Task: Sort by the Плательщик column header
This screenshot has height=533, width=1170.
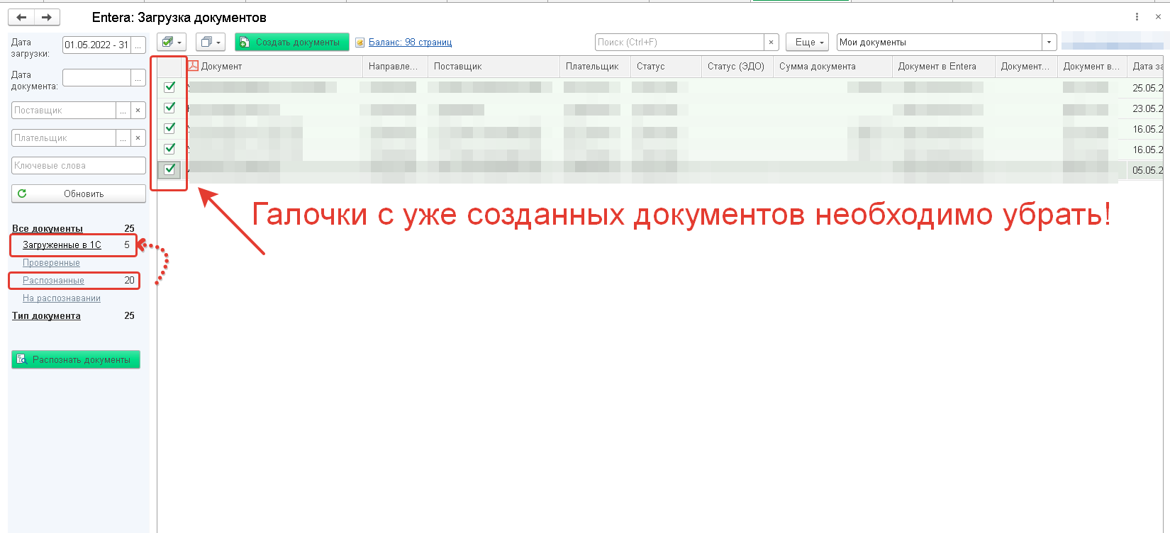Action: (596, 67)
